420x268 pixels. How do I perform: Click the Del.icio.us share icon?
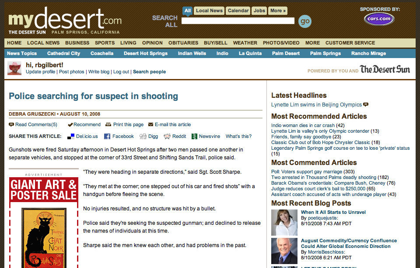point(71,136)
